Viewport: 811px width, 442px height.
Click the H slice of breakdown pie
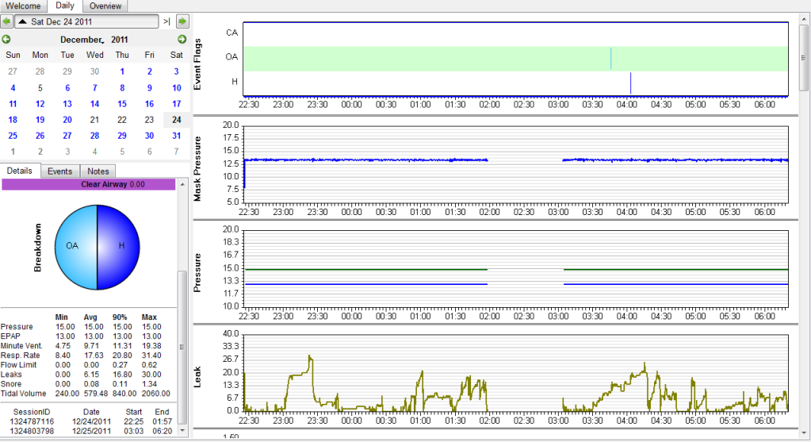(119, 245)
